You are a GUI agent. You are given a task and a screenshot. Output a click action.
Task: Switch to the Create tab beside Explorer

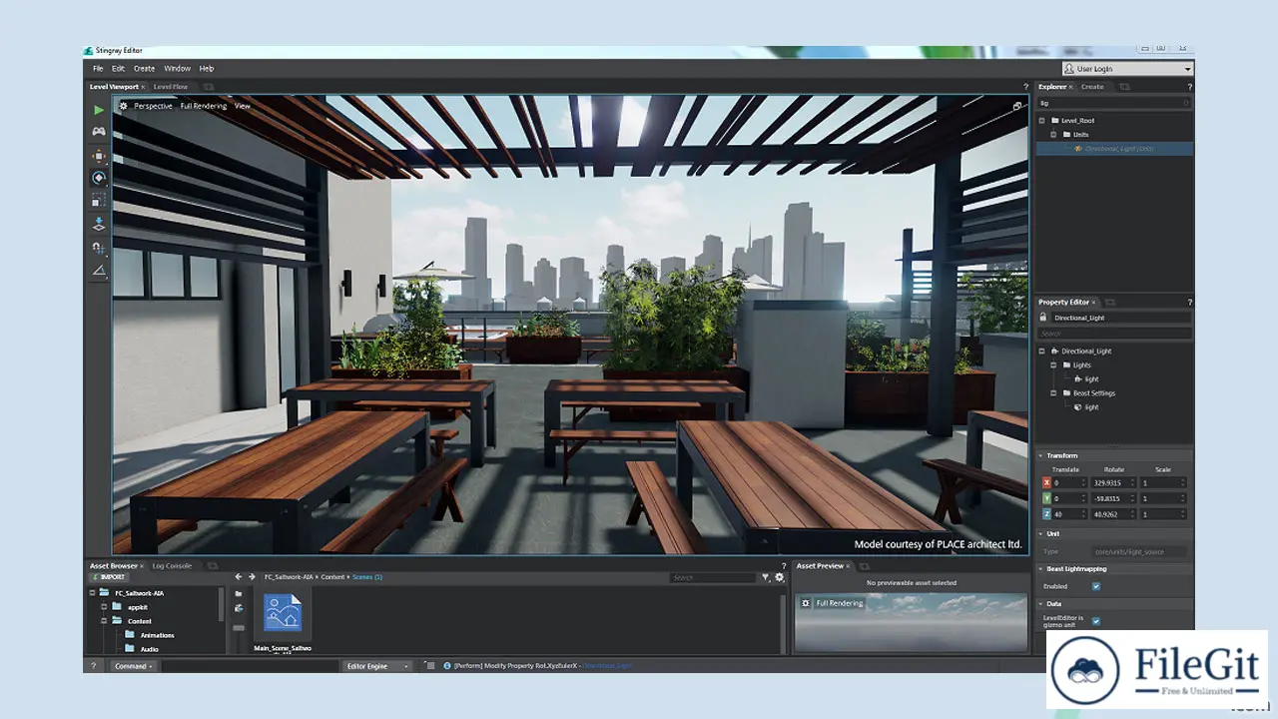[1093, 87]
